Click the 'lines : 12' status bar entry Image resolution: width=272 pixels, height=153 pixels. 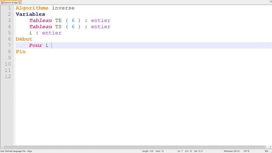tap(160, 151)
